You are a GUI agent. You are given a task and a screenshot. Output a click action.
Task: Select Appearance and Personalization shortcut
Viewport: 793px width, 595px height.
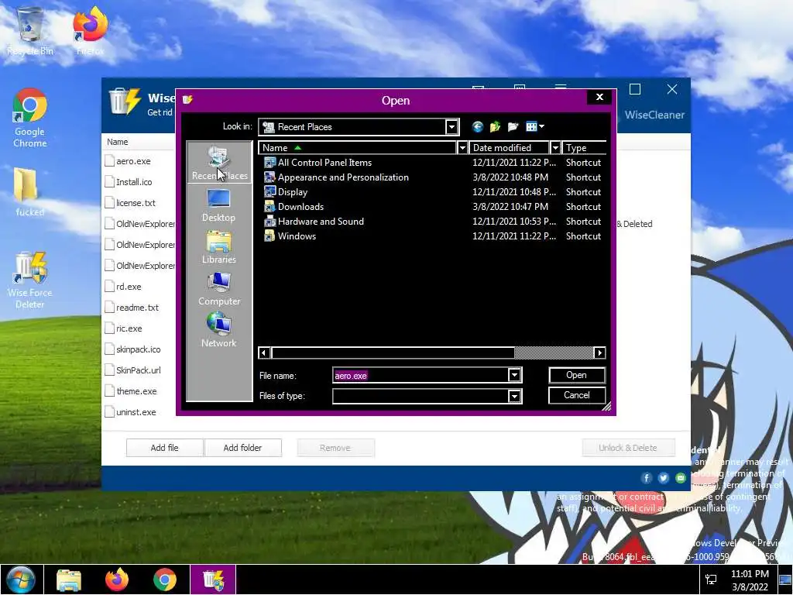tap(432, 177)
